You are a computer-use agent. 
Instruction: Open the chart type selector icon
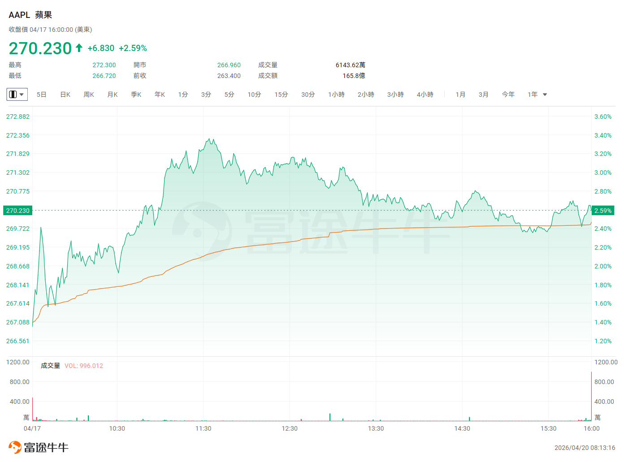17,95
